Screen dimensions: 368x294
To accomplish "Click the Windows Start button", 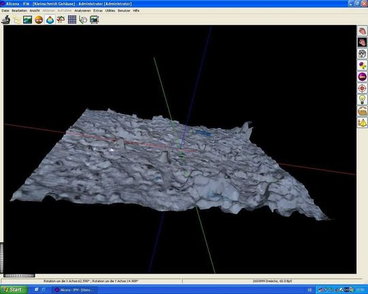I will click(x=14, y=289).
